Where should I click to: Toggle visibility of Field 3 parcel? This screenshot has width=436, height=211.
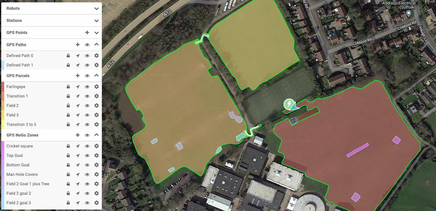[87, 115]
